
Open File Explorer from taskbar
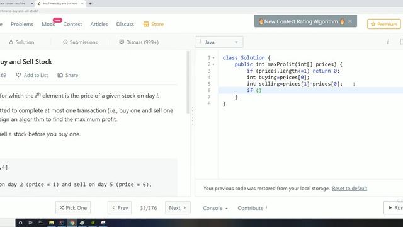pyautogui.click(x=52, y=223)
